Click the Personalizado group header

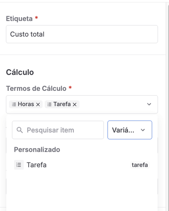(37, 150)
